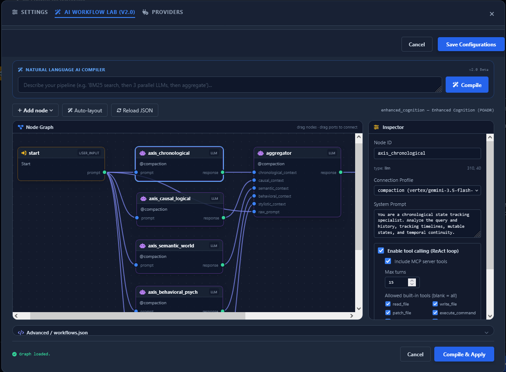The height and width of the screenshot is (372, 506).
Task: Click the AI Workflow Lab wand icon
Action: tap(58, 12)
